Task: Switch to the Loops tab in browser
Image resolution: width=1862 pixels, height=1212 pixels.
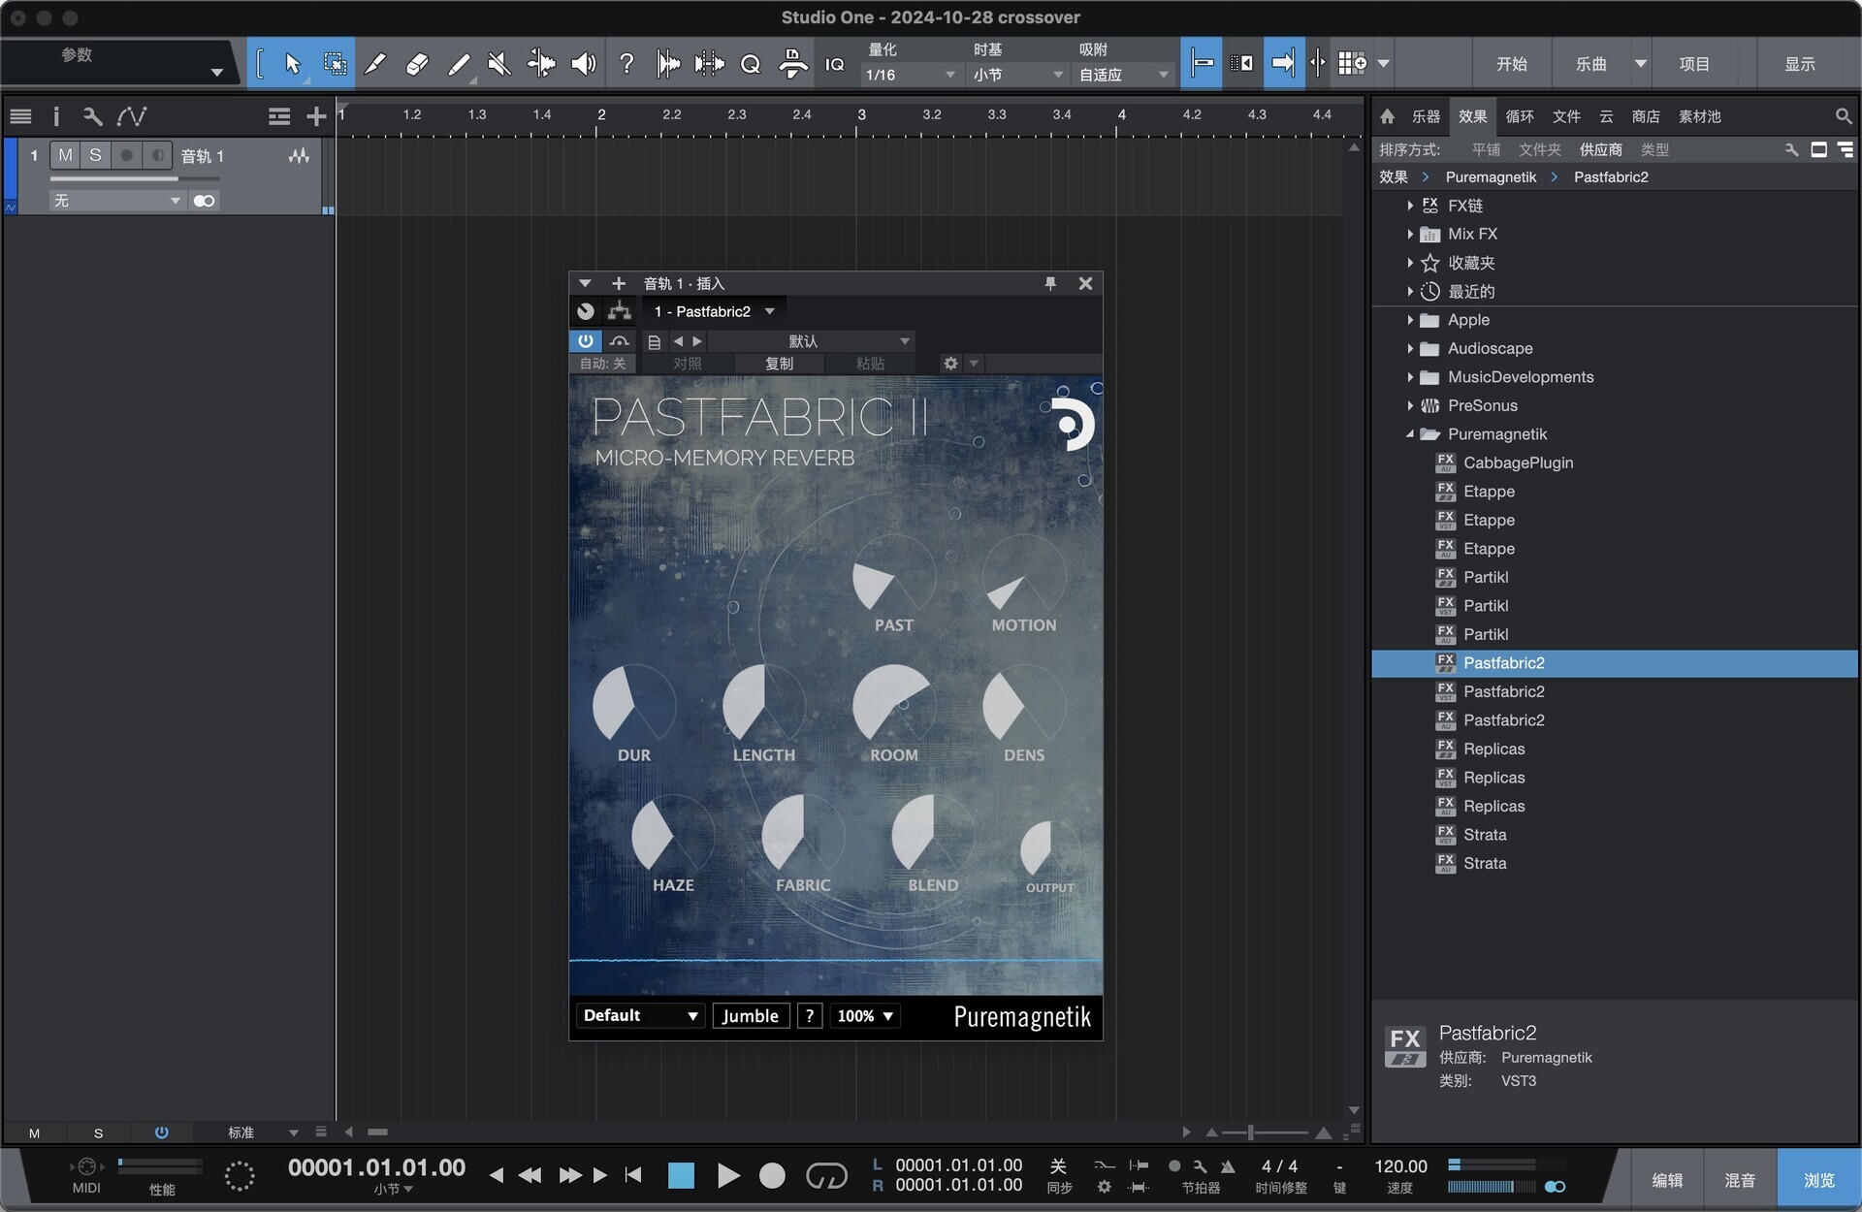Action: click(x=1519, y=116)
